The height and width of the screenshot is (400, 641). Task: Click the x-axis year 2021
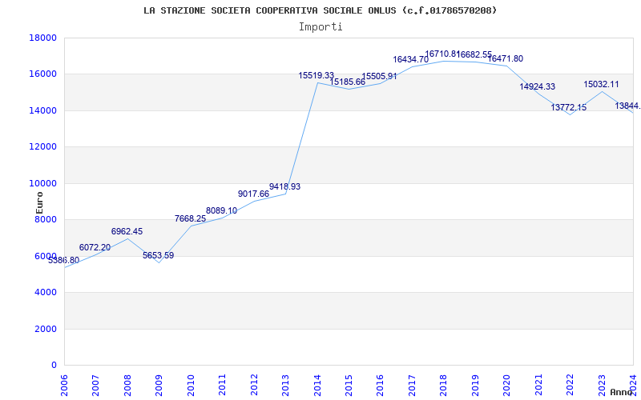pyautogui.click(x=538, y=385)
